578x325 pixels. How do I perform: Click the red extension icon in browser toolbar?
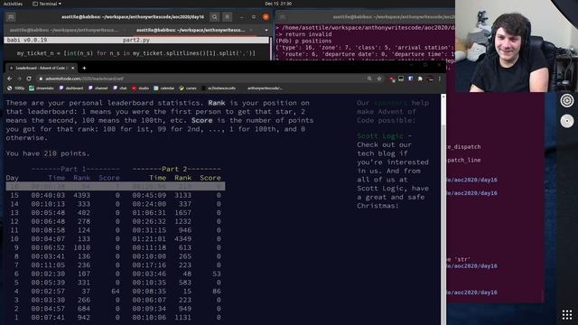pyautogui.click(x=392, y=79)
